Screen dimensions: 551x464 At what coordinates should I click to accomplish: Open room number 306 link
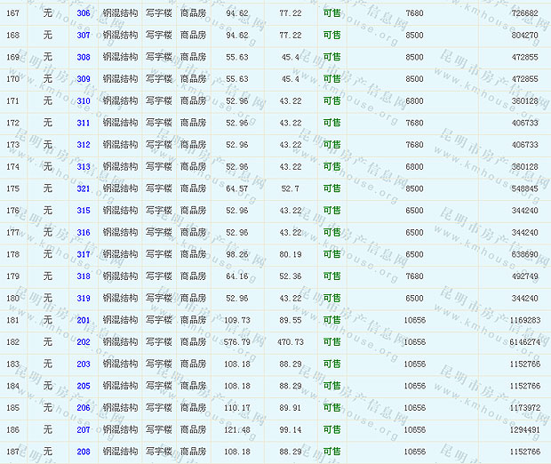coord(84,13)
